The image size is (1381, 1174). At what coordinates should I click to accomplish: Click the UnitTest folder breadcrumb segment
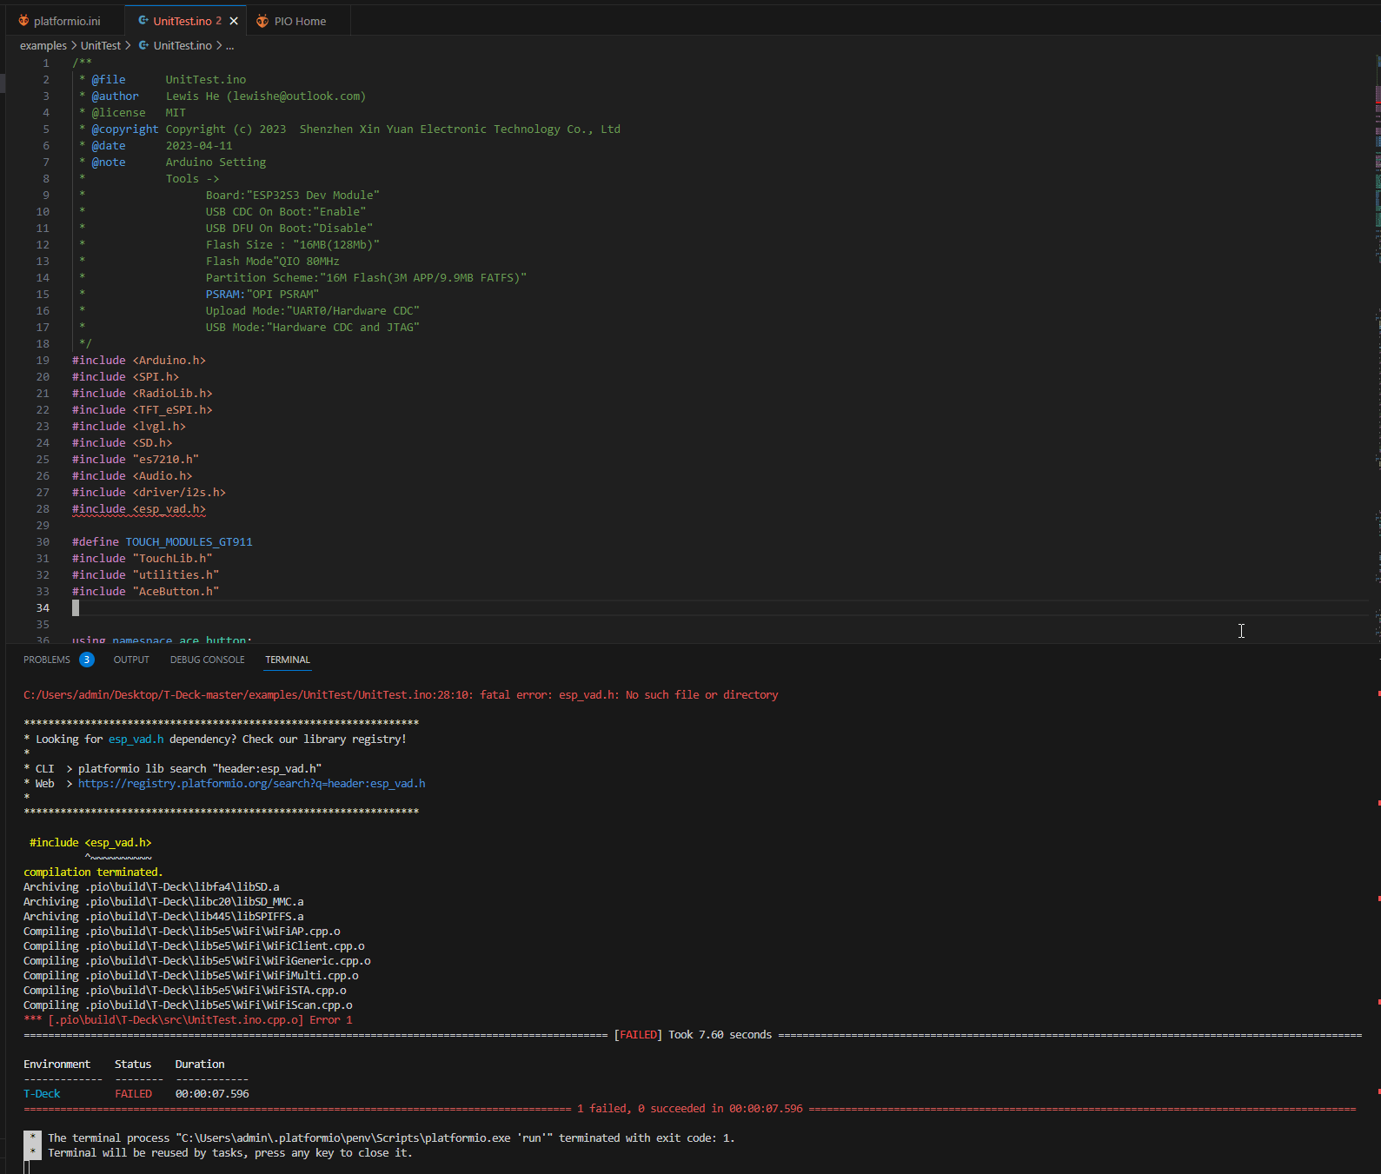point(101,45)
